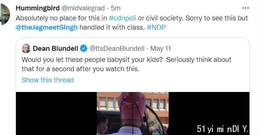Open the quoted tweet text about babysitting
The image size is (268, 135).
126,64
